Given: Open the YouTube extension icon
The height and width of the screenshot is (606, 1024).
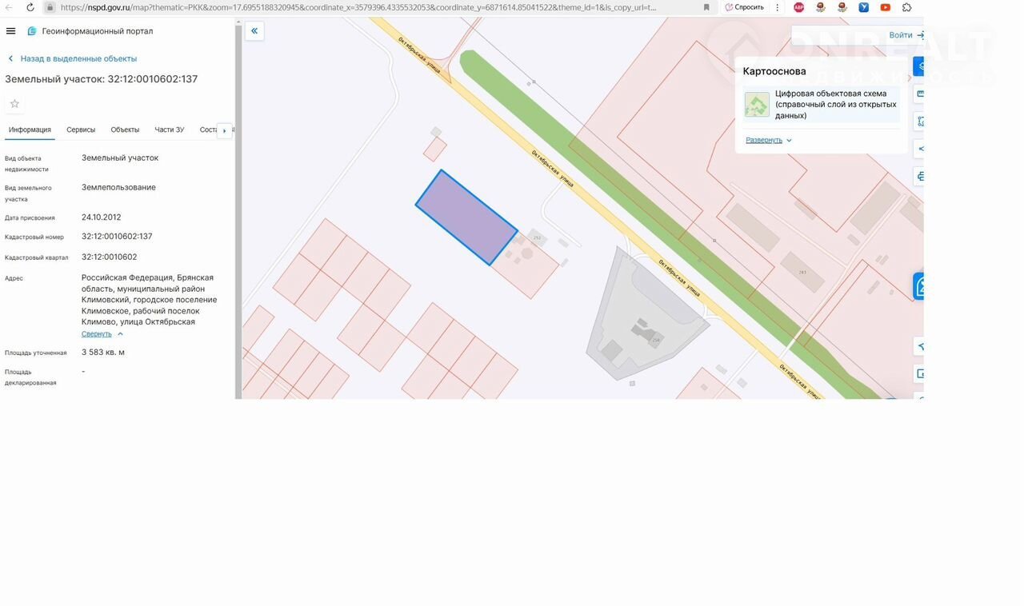Looking at the screenshot, I should click(885, 7).
